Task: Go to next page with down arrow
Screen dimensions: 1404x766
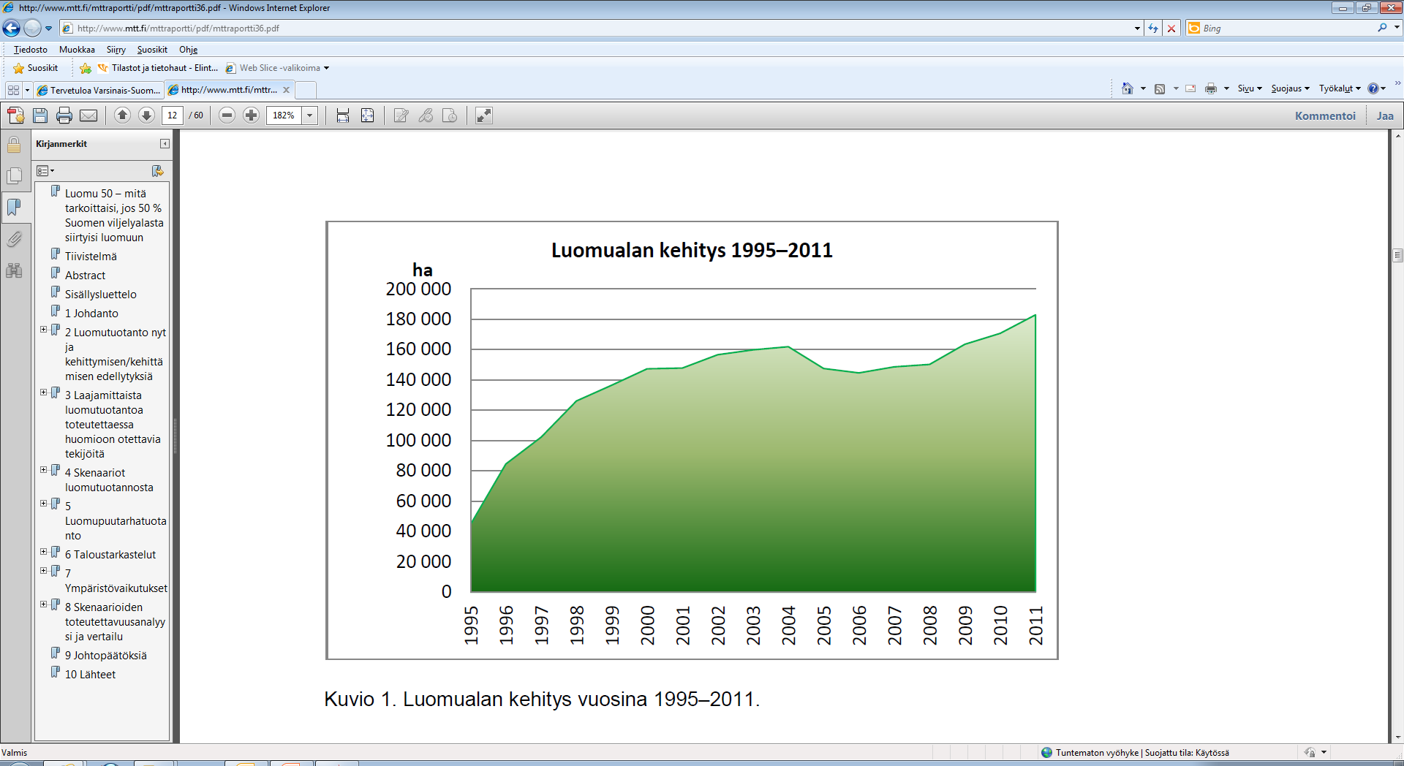Action: pyautogui.click(x=146, y=115)
